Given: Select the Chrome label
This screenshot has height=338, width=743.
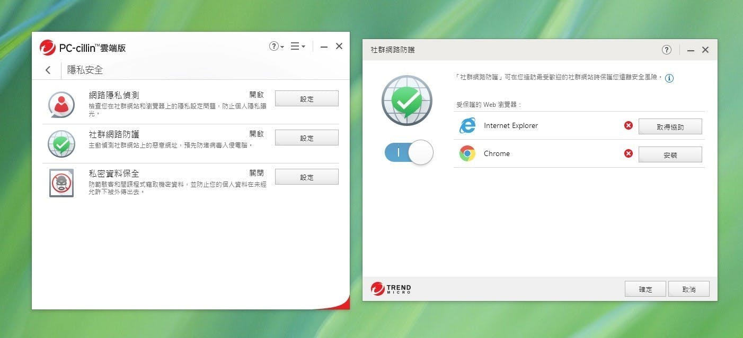Looking at the screenshot, I should [x=497, y=154].
